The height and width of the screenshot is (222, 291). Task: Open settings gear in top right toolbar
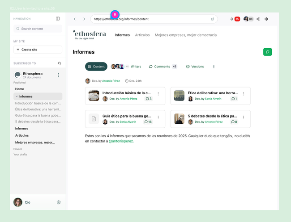click(266, 19)
